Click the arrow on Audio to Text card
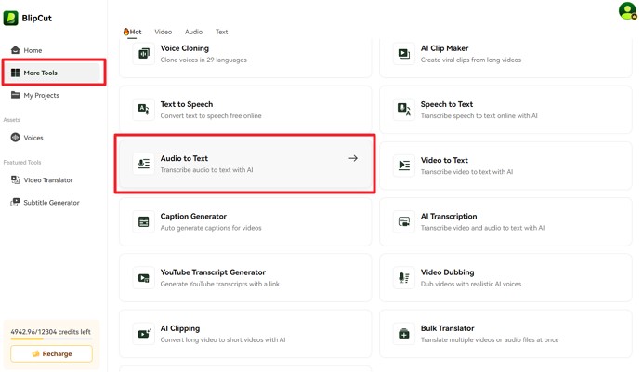The height and width of the screenshot is (372, 643). (353, 159)
